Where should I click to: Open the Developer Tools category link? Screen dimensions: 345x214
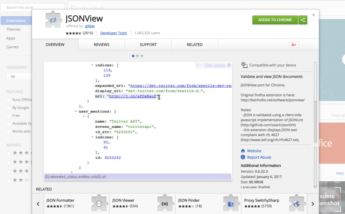click(x=114, y=33)
